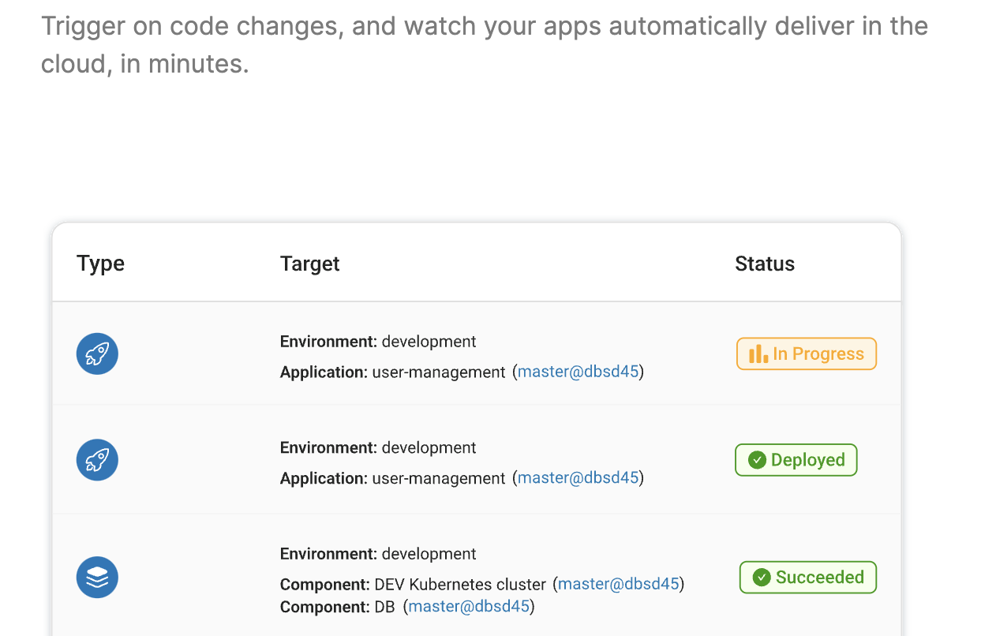Click the DB component's master@dbsd45 link
Screen dimensions: 996x636
pyautogui.click(x=470, y=606)
